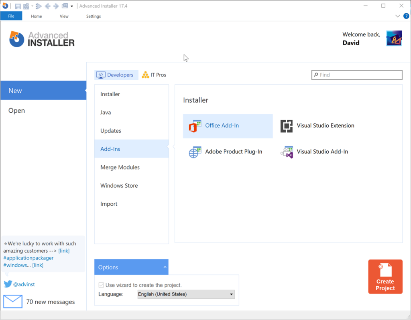Click the messages icon showing 70 in toolbar
The width and height of the screenshot is (411, 320).
[x=65, y=6]
